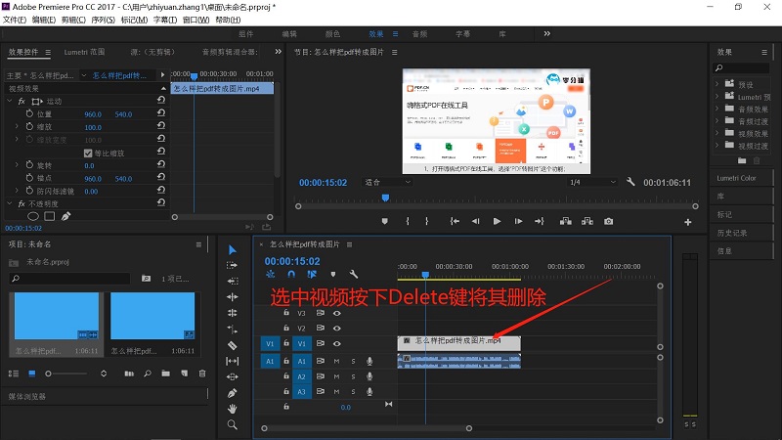Open timeline display settings wrench
The image size is (782, 440).
click(x=354, y=275)
